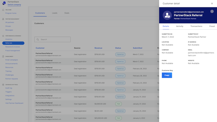Open the Analytics page

(9, 39)
